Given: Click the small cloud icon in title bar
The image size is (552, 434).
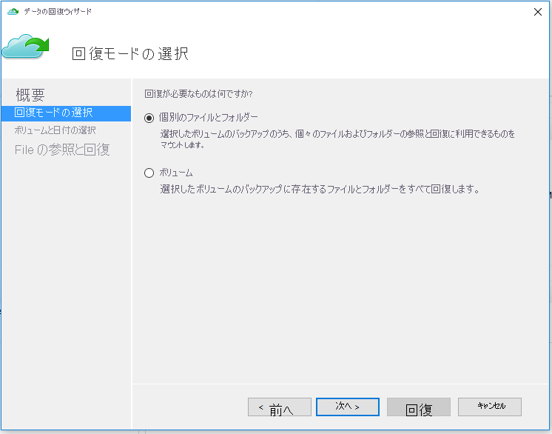Looking at the screenshot, I should (13, 12).
